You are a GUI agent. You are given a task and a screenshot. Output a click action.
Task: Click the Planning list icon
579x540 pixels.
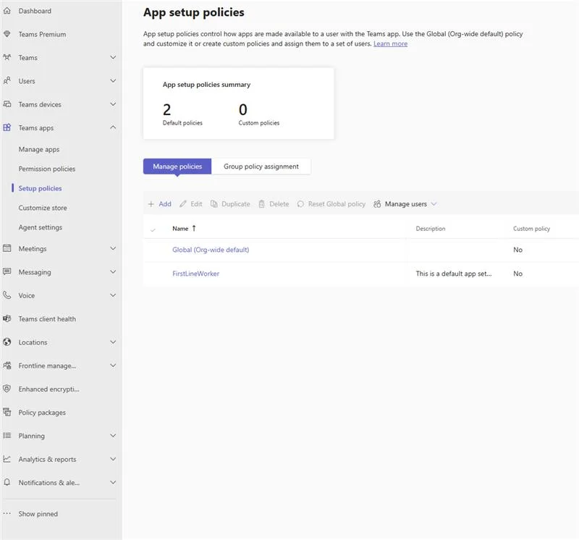coord(7,436)
